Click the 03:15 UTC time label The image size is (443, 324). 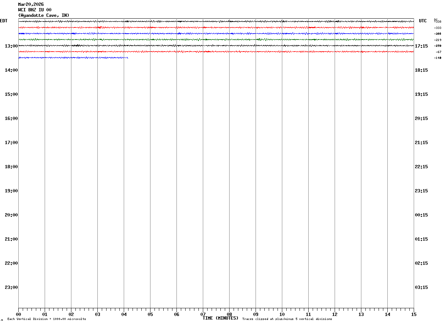(x=421, y=287)
